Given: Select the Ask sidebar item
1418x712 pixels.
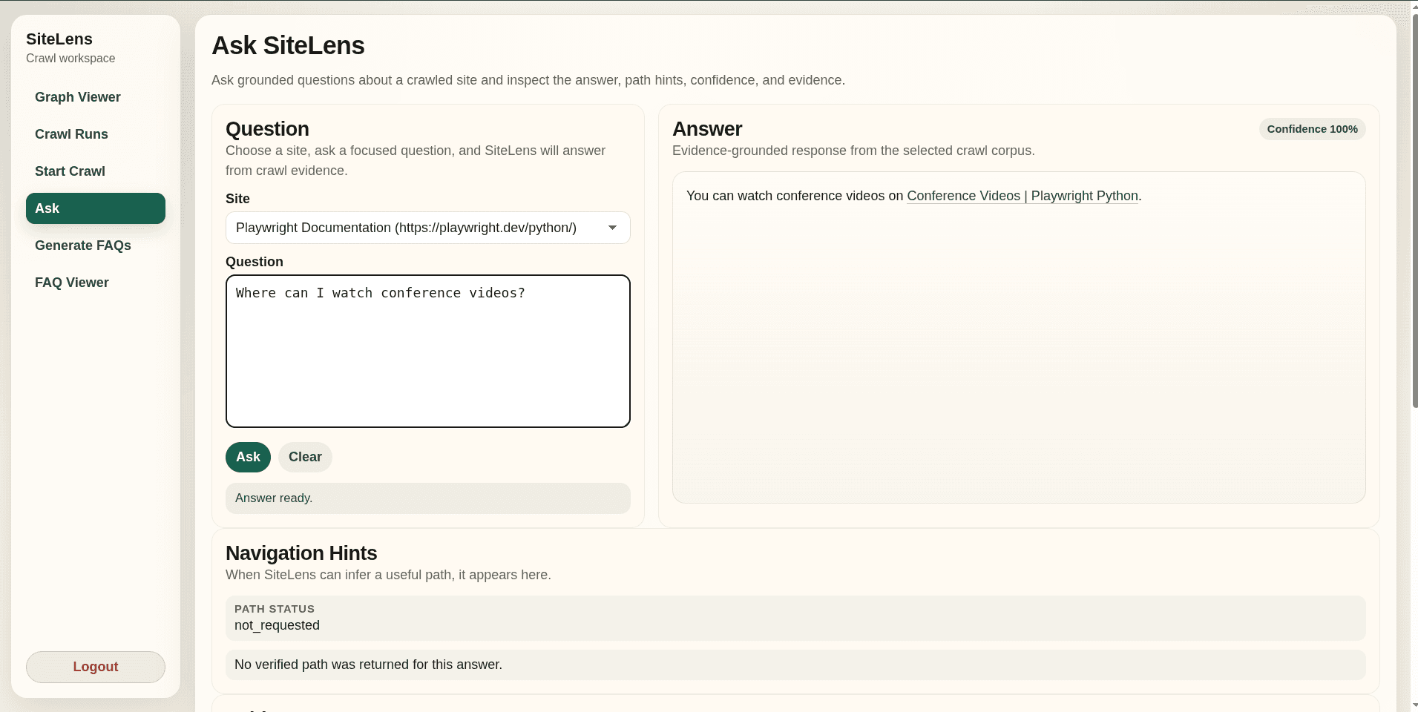Looking at the screenshot, I should point(95,208).
